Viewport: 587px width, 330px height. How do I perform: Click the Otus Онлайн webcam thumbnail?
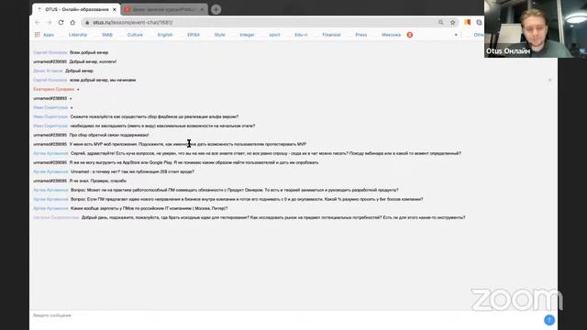tap(536, 28)
